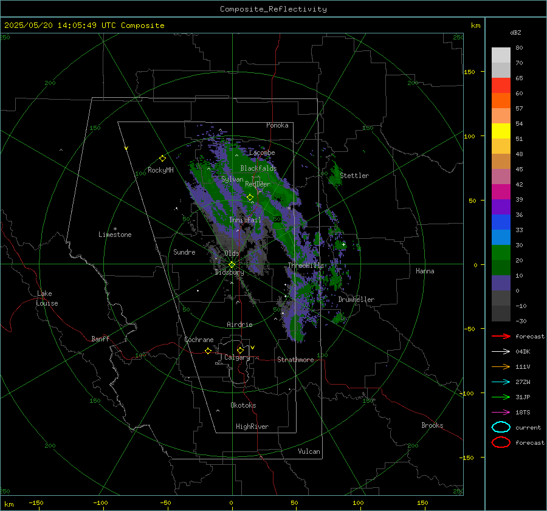Screen dimensions: 547x511
Task: Click the 04DK legend text
Action: pyautogui.click(x=523, y=352)
